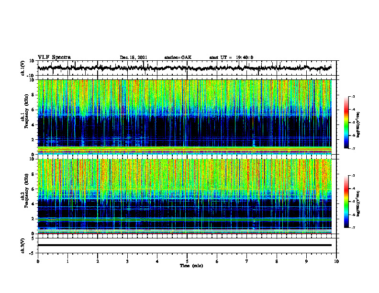Click the "station=GAK" label

[x=178, y=57]
